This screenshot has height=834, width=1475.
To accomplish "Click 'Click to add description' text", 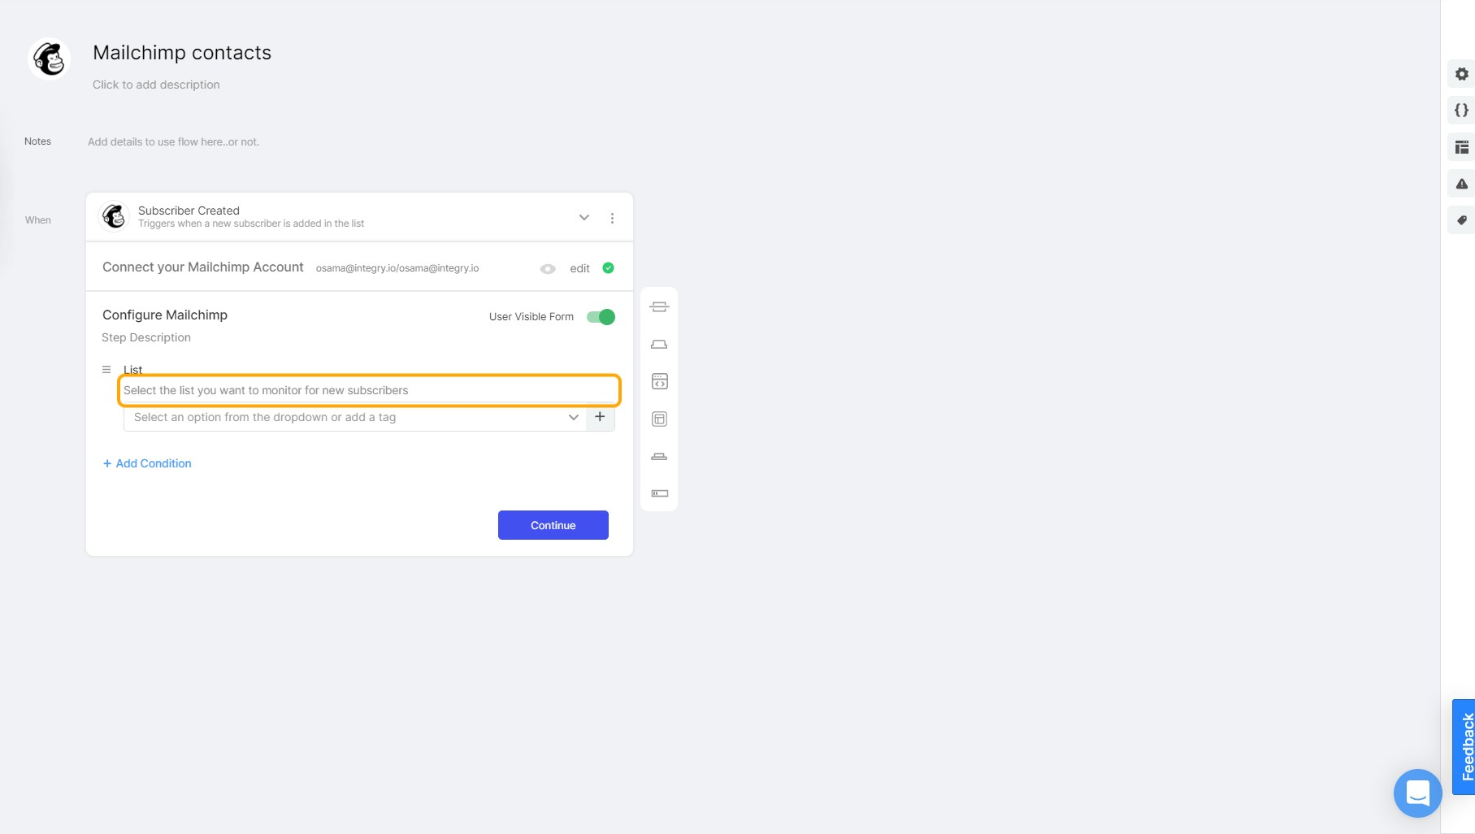I will [156, 85].
